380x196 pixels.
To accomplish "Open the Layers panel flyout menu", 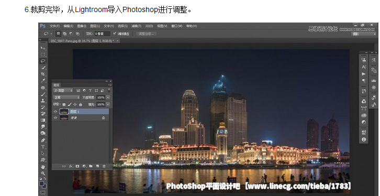I will pos(110,85).
